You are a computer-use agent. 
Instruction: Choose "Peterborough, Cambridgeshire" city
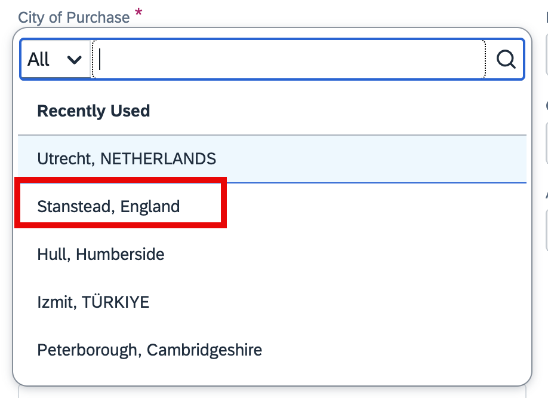(272, 350)
